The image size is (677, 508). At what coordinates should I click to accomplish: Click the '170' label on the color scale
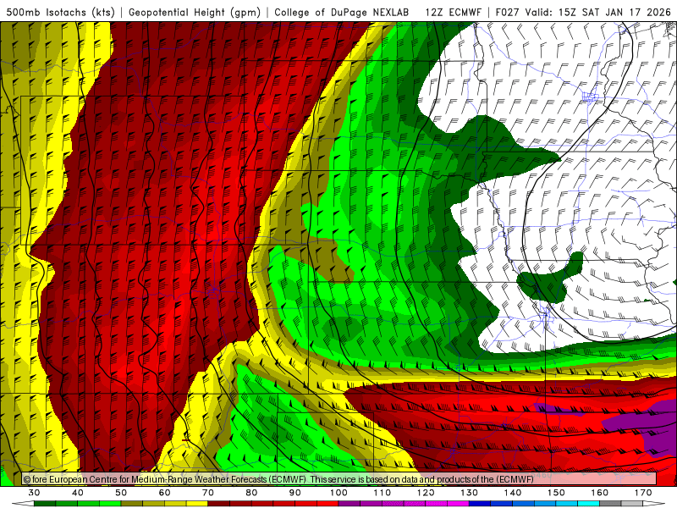[643, 493]
